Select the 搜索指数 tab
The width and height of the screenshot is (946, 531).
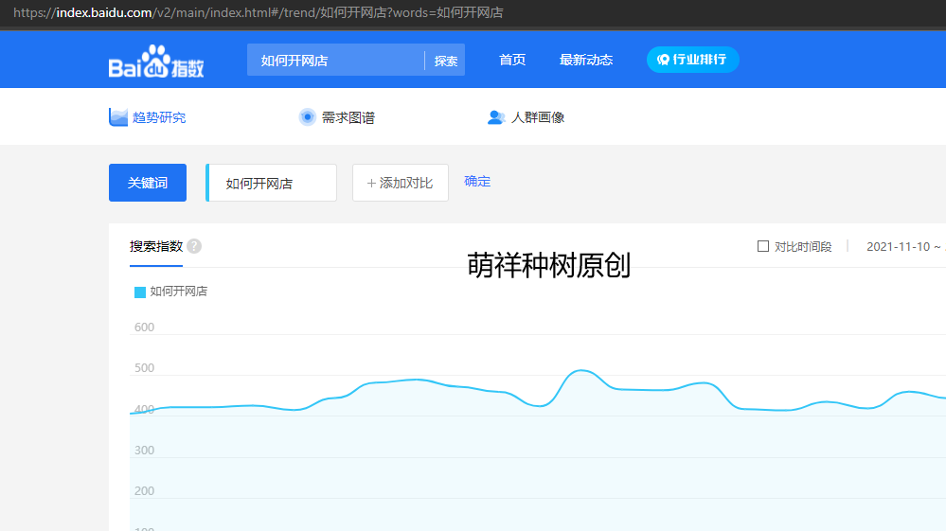pyautogui.click(x=156, y=246)
